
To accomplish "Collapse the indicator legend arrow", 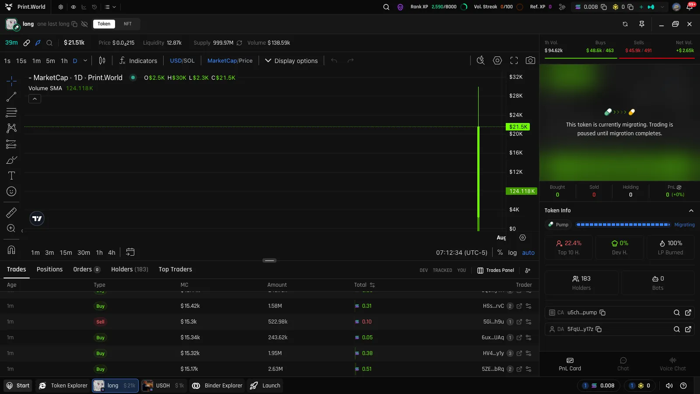I will coord(35,99).
